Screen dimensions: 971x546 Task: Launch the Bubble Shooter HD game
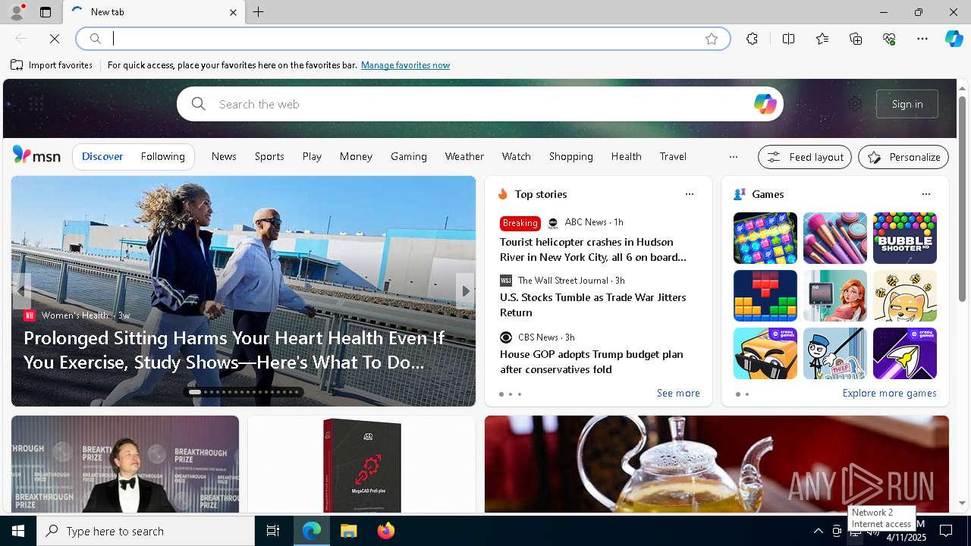[904, 238]
